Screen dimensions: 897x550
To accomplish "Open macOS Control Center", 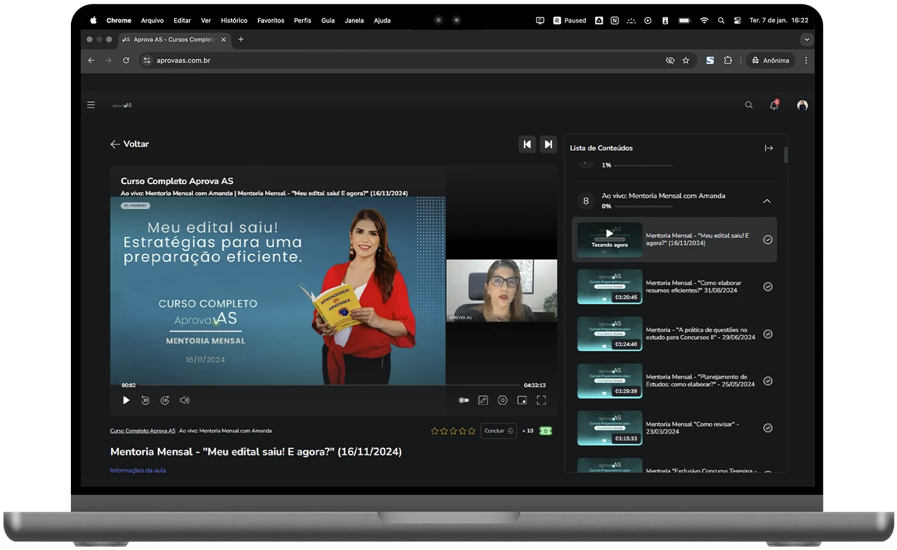I will click(x=738, y=21).
